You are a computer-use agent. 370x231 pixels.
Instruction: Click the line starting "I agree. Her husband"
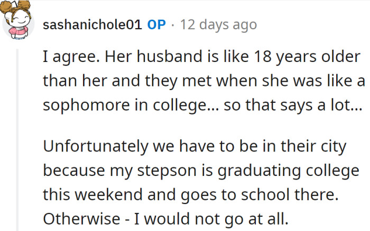[201, 57]
